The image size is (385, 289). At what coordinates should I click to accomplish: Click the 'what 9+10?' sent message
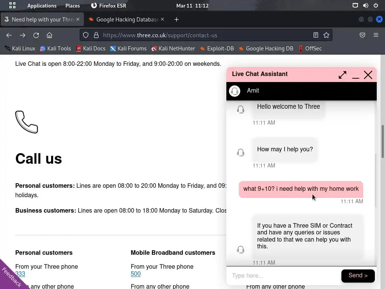(x=301, y=189)
